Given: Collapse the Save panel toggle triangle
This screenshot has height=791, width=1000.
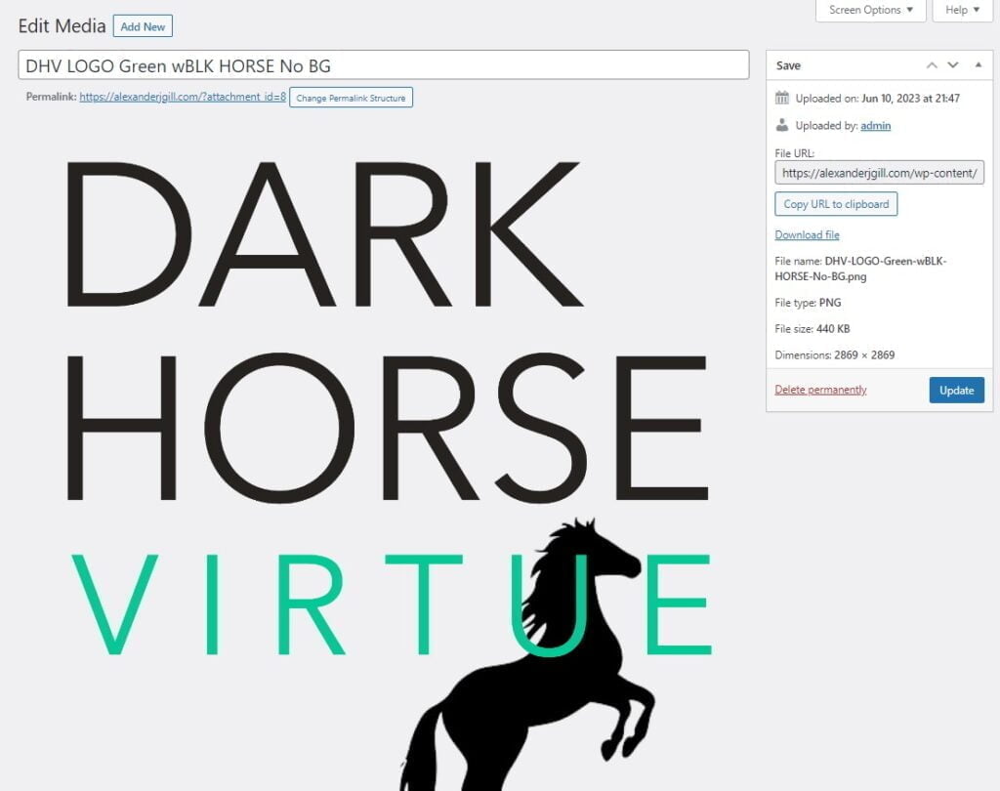Looking at the screenshot, I should [979, 65].
